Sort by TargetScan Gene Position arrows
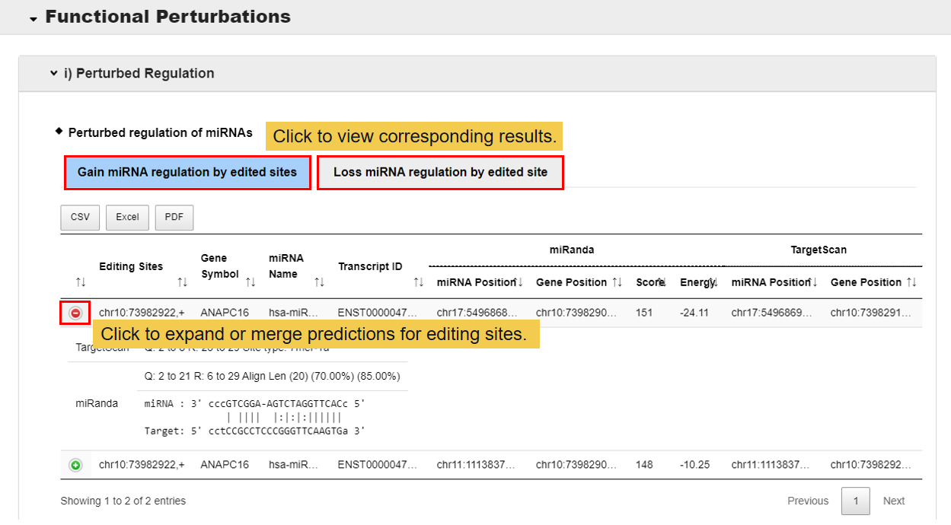 coord(911,282)
